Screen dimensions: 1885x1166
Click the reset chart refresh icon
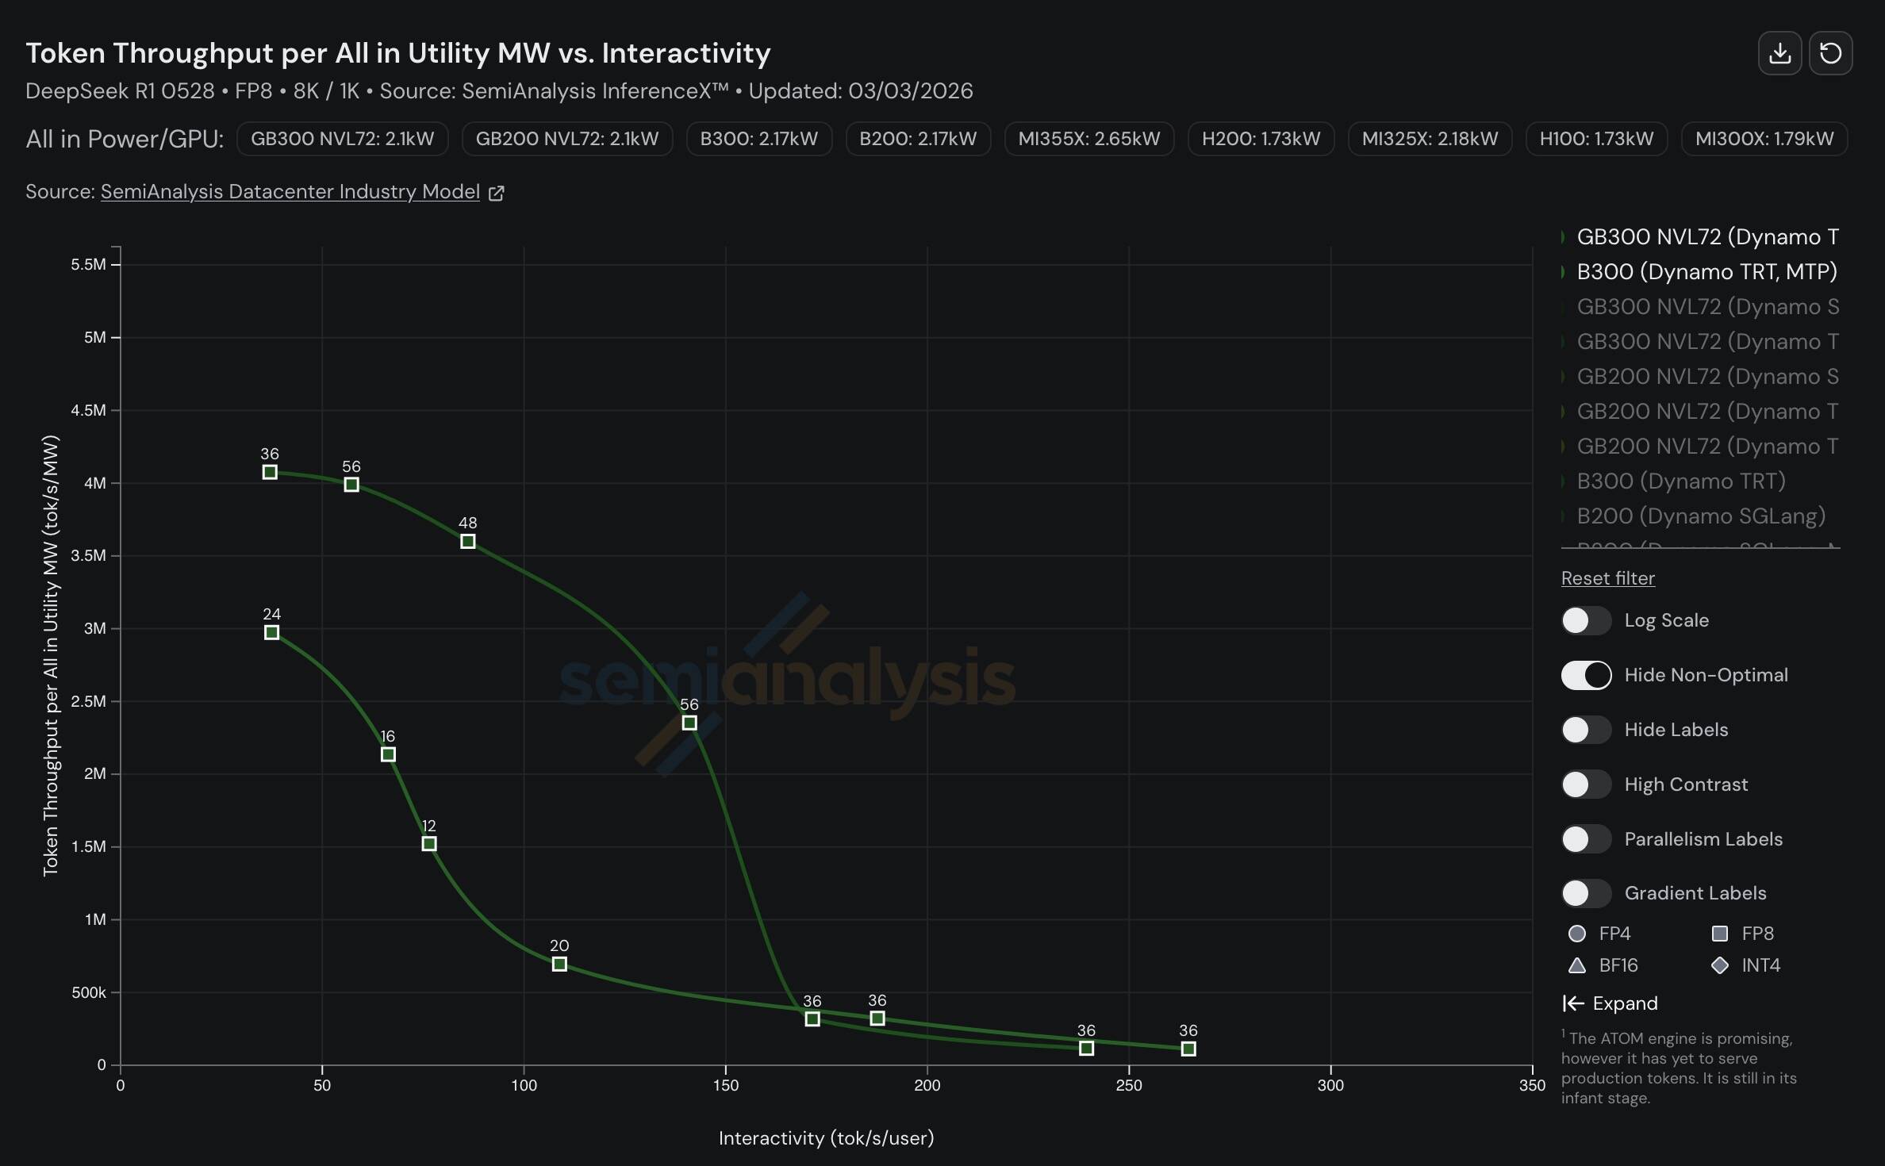click(x=1830, y=53)
